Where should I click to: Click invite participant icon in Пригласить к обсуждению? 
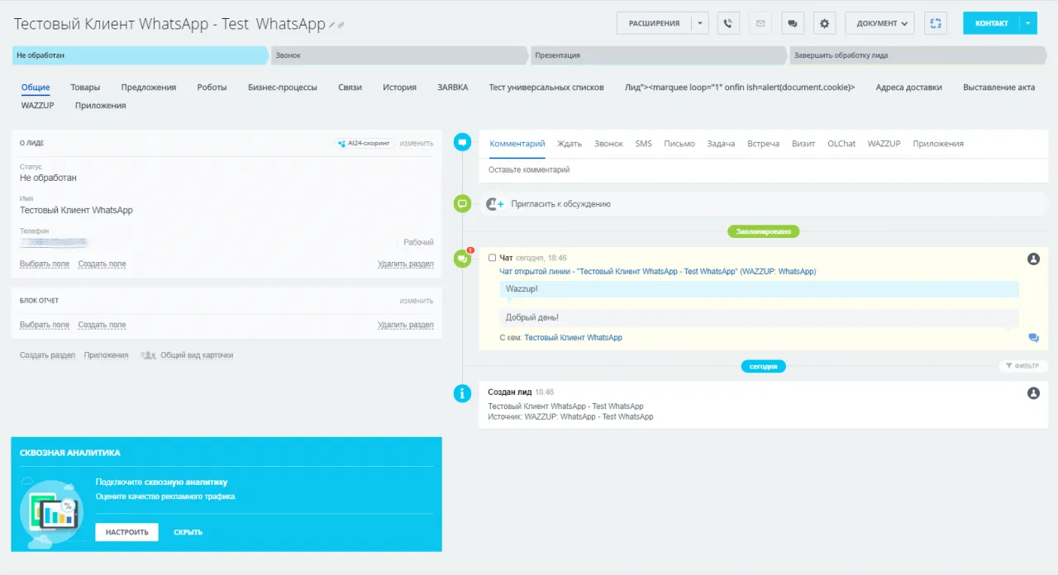[x=494, y=203]
